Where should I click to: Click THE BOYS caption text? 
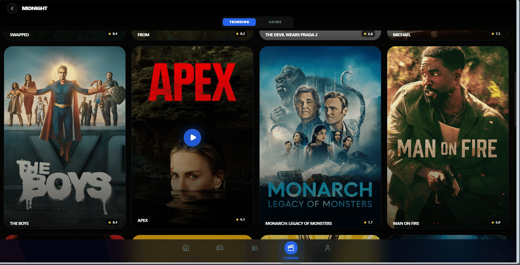pos(19,224)
